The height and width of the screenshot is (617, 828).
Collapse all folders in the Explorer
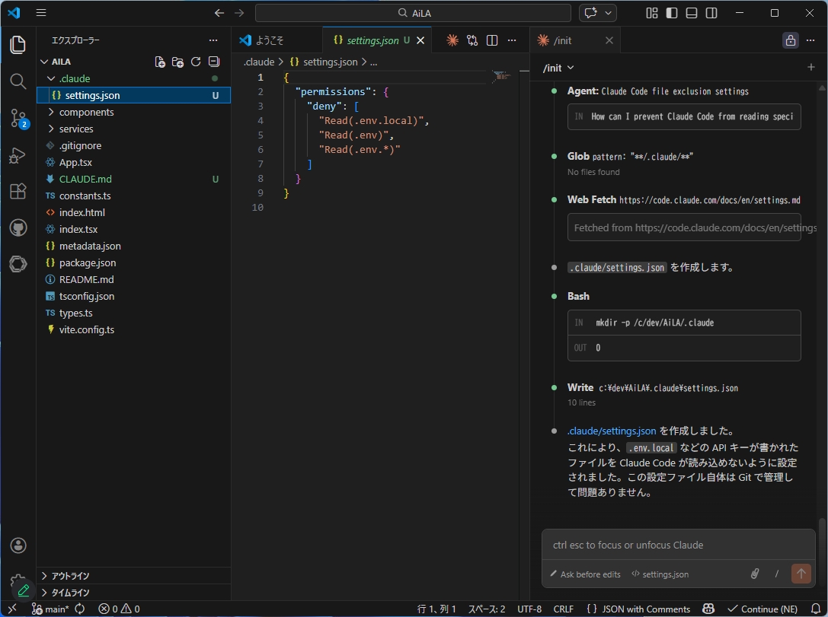click(x=214, y=62)
